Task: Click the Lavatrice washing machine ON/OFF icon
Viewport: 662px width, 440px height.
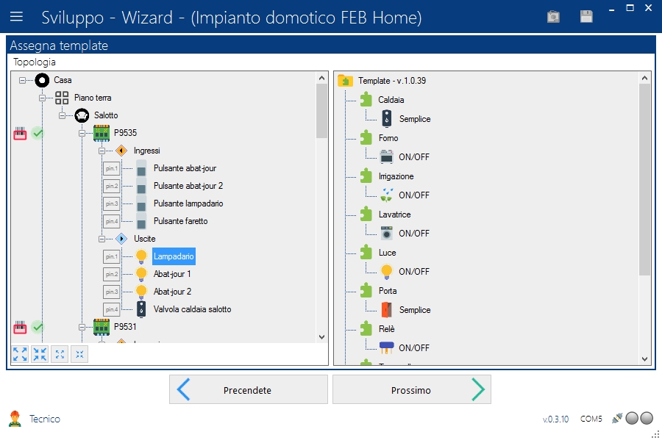Action: point(386,233)
